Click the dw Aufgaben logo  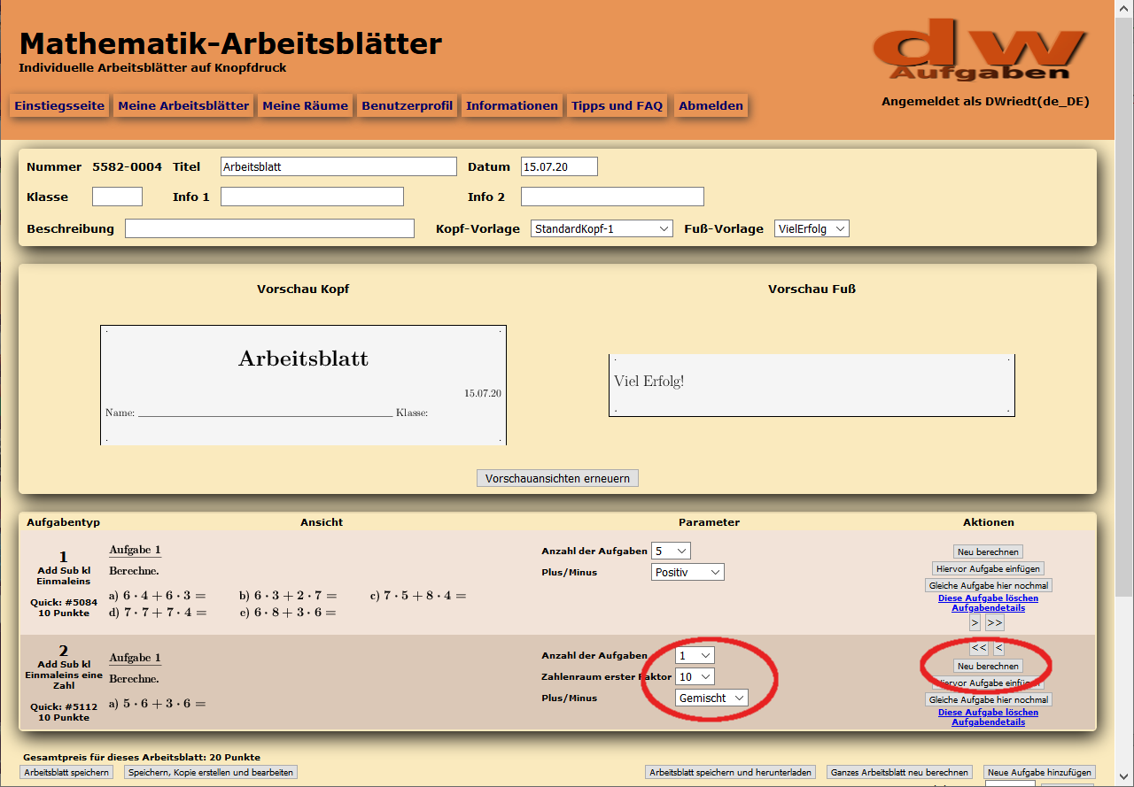(980, 51)
